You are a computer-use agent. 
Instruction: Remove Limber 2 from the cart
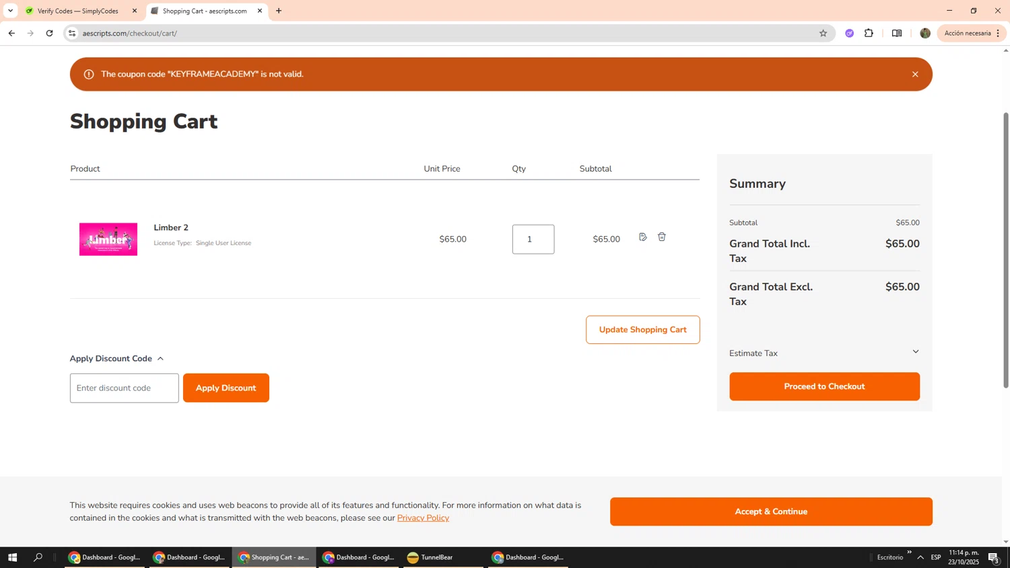coord(662,237)
